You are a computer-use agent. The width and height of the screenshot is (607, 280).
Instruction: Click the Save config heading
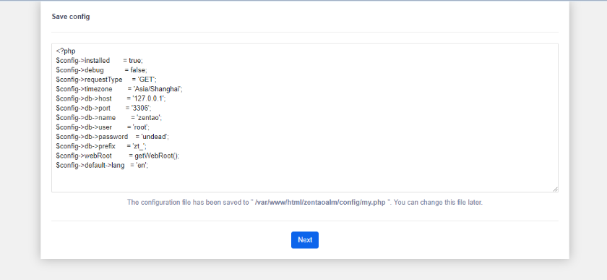[x=71, y=17]
